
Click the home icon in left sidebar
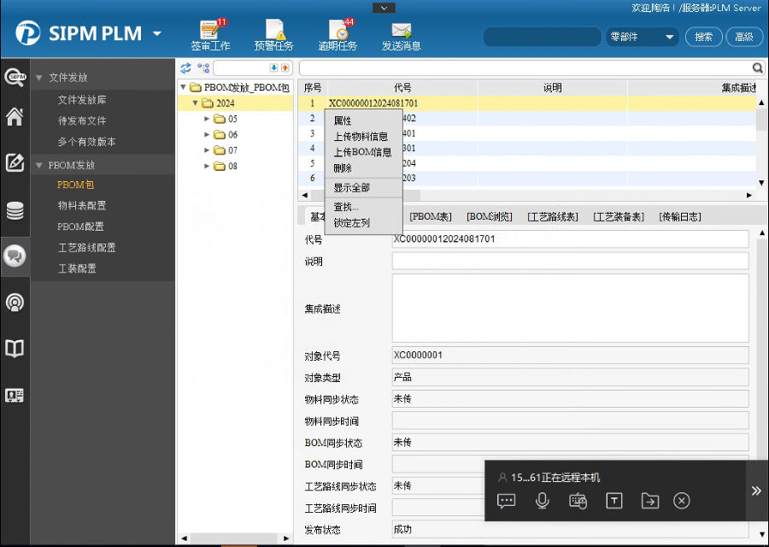[15, 117]
